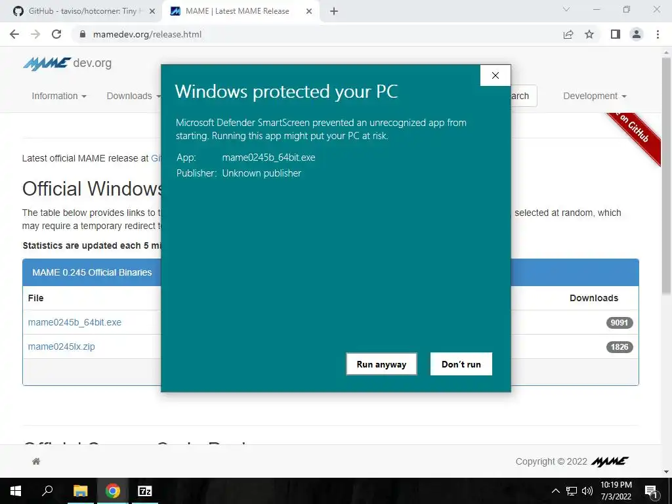Screen dimensions: 672x504
Task: Click the scrollbar down arrow
Action: (x=666, y=472)
